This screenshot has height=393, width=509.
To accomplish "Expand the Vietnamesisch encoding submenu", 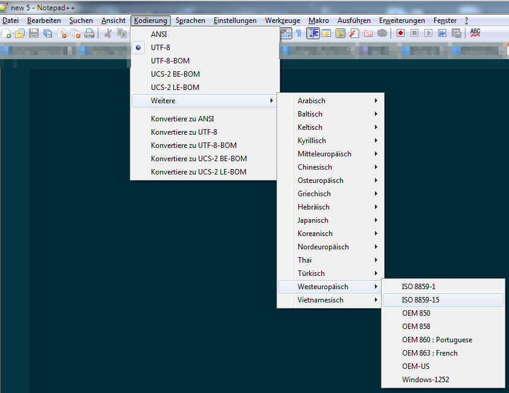I will pyautogui.click(x=330, y=300).
